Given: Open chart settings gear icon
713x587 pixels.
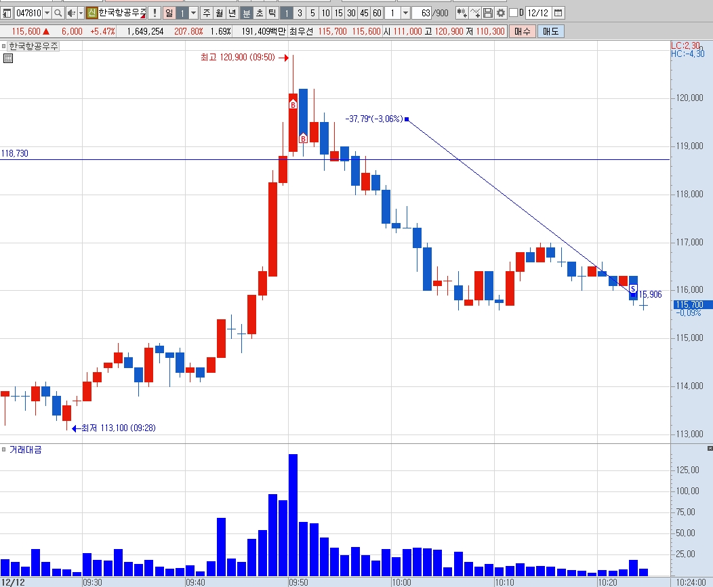Looking at the screenshot, I should pos(501,13).
